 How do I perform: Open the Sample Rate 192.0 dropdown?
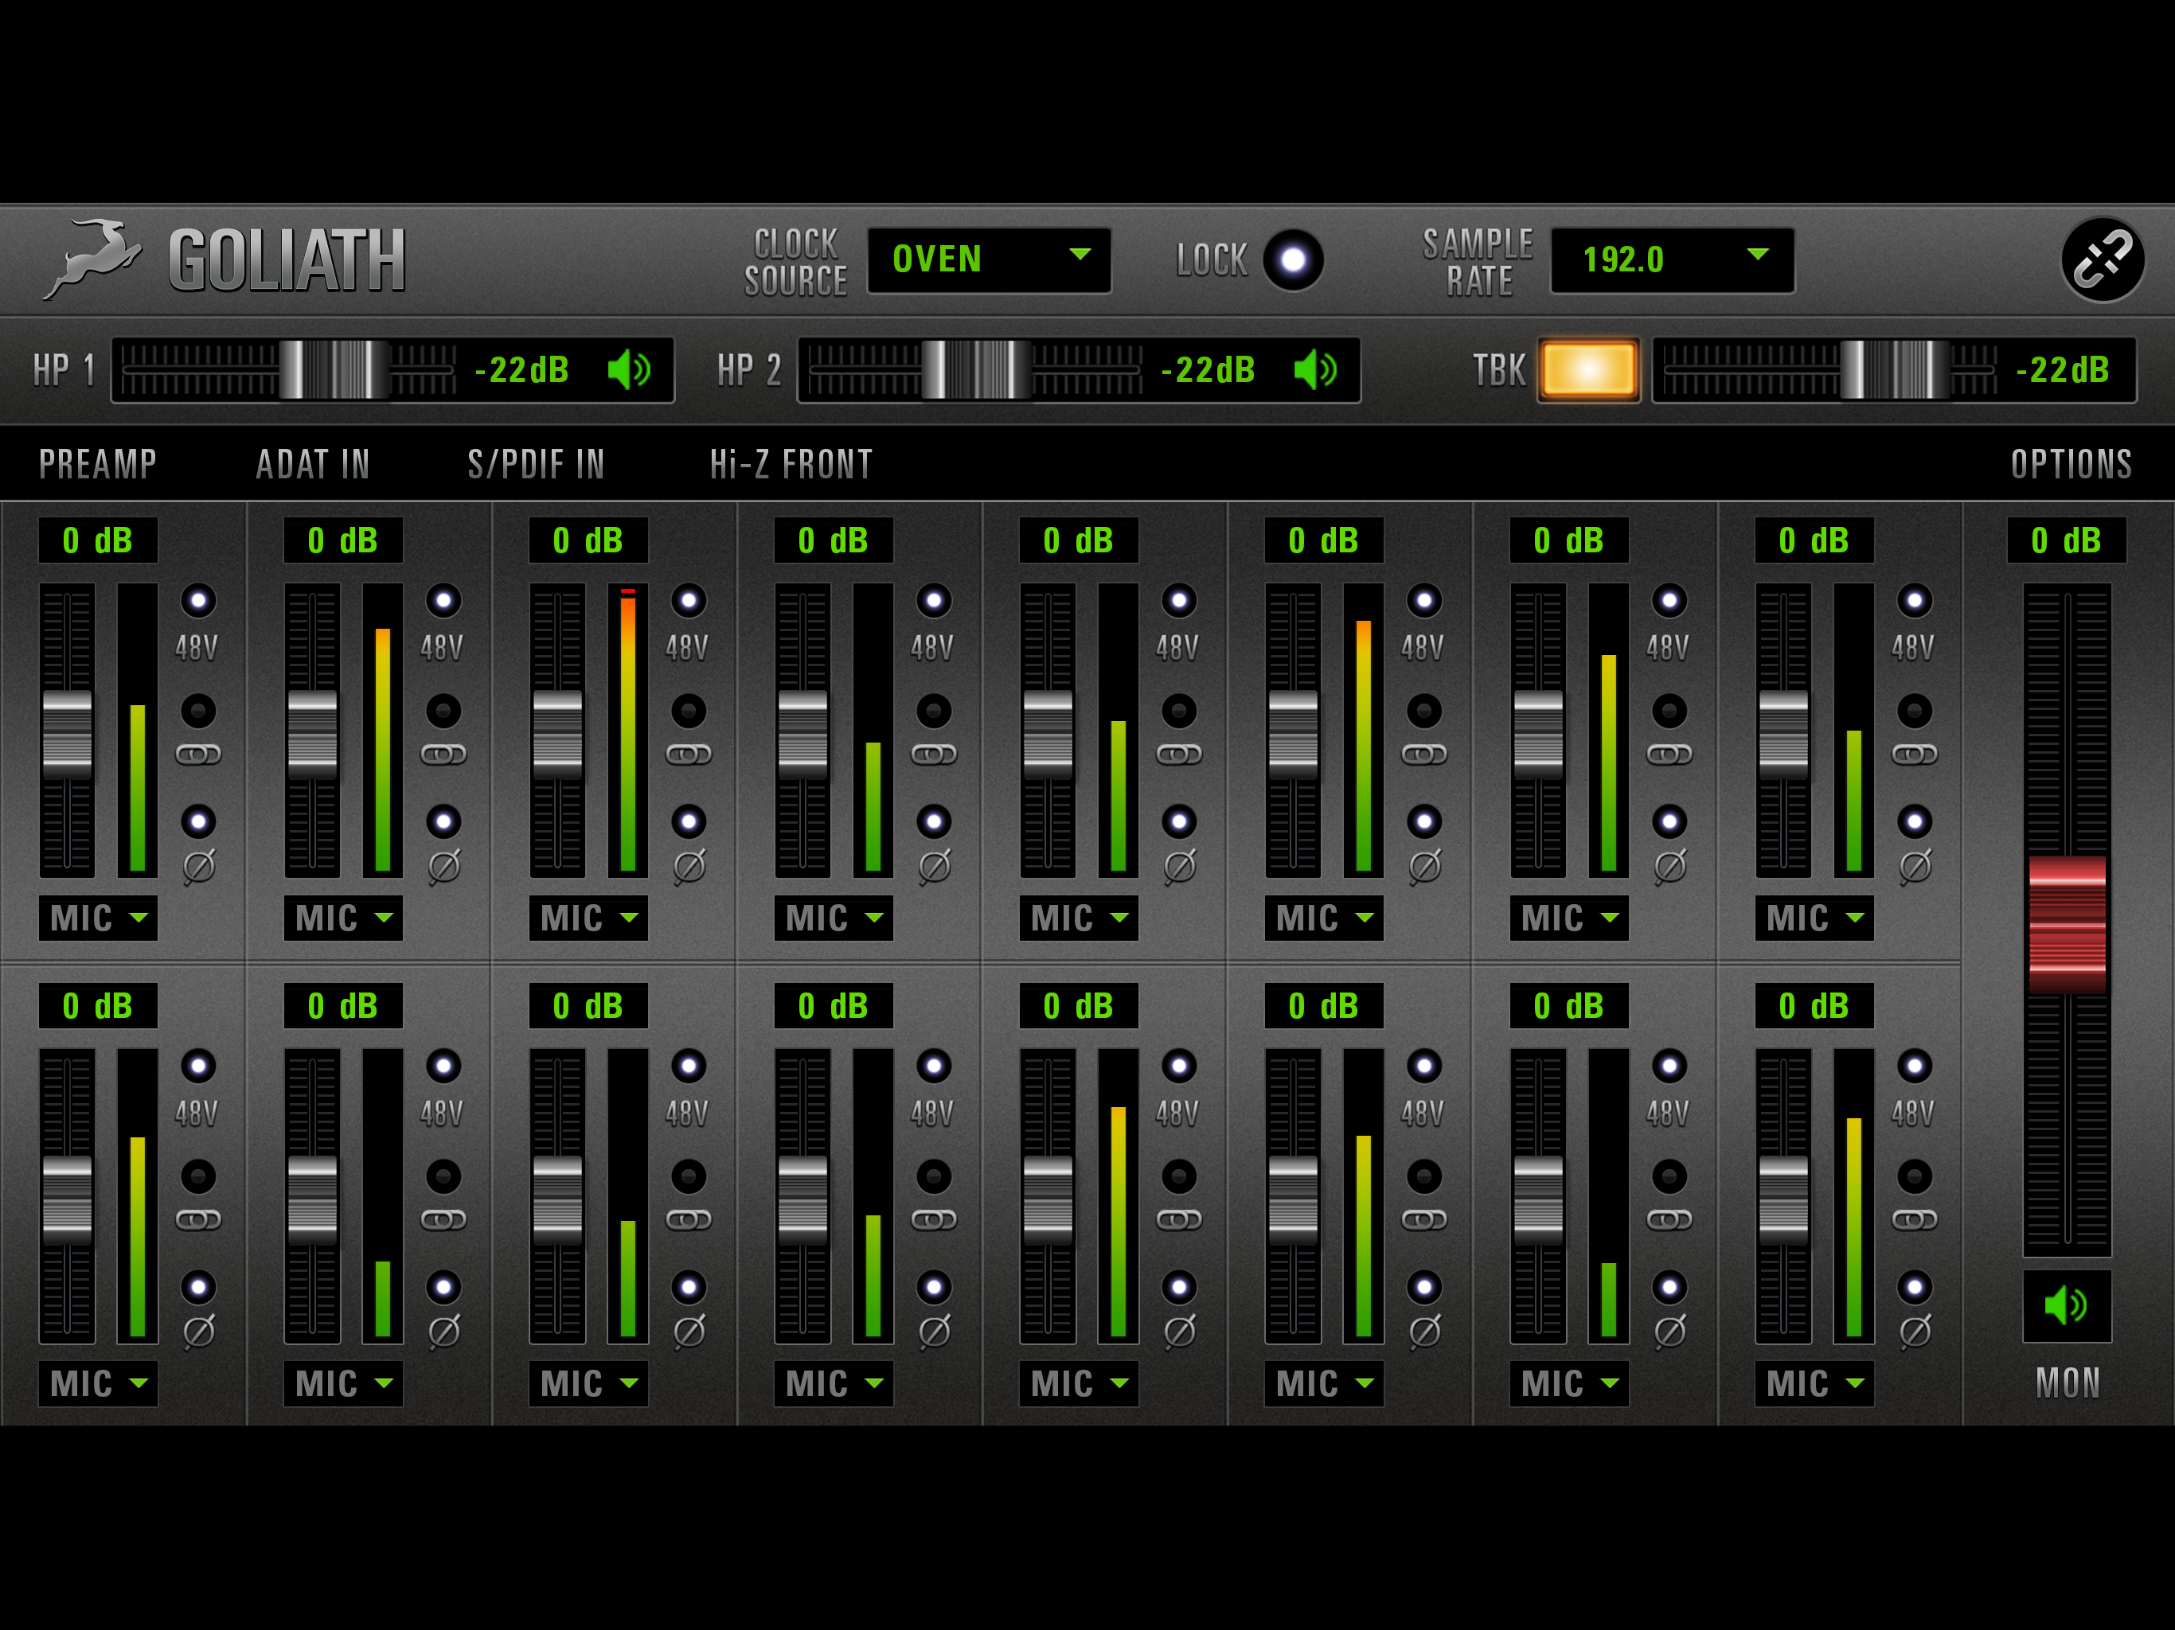tap(1673, 259)
